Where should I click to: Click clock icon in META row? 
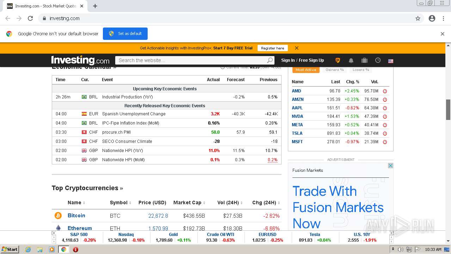click(385, 125)
